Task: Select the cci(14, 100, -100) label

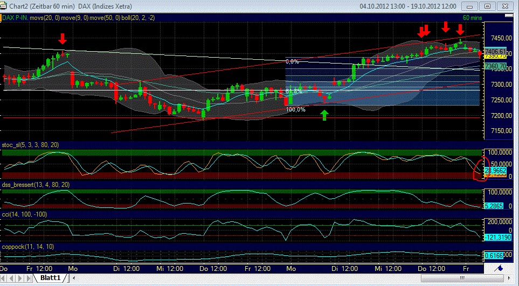Action: 24,214
